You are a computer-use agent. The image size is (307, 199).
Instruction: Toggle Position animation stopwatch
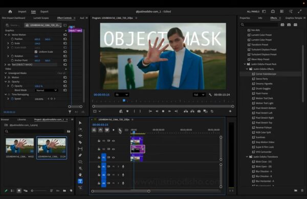tap(12, 39)
